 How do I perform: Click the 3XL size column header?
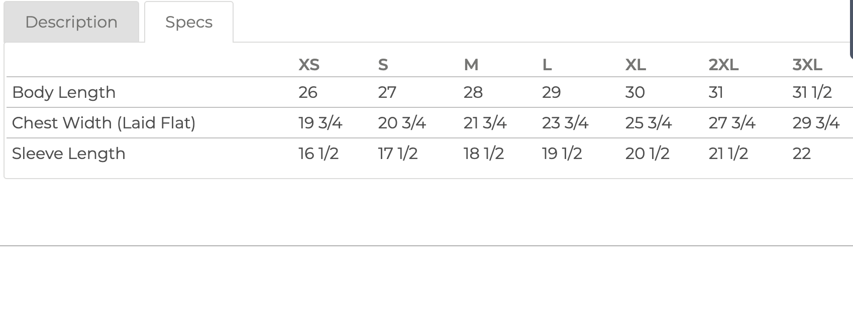(x=807, y=65)
